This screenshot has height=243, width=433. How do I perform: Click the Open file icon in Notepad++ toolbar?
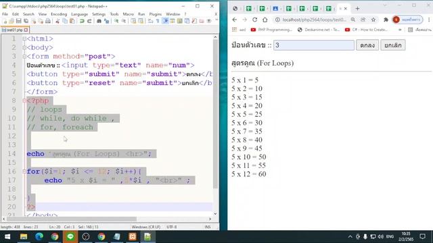pyautogui.click(x=12, y=21)
